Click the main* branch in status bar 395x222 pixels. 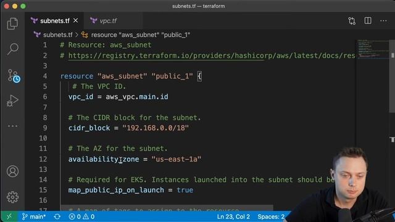35,216
